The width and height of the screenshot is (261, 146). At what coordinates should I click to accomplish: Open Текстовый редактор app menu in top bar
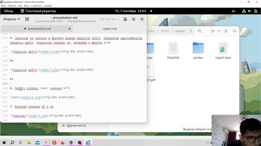[x=38, y=11]
